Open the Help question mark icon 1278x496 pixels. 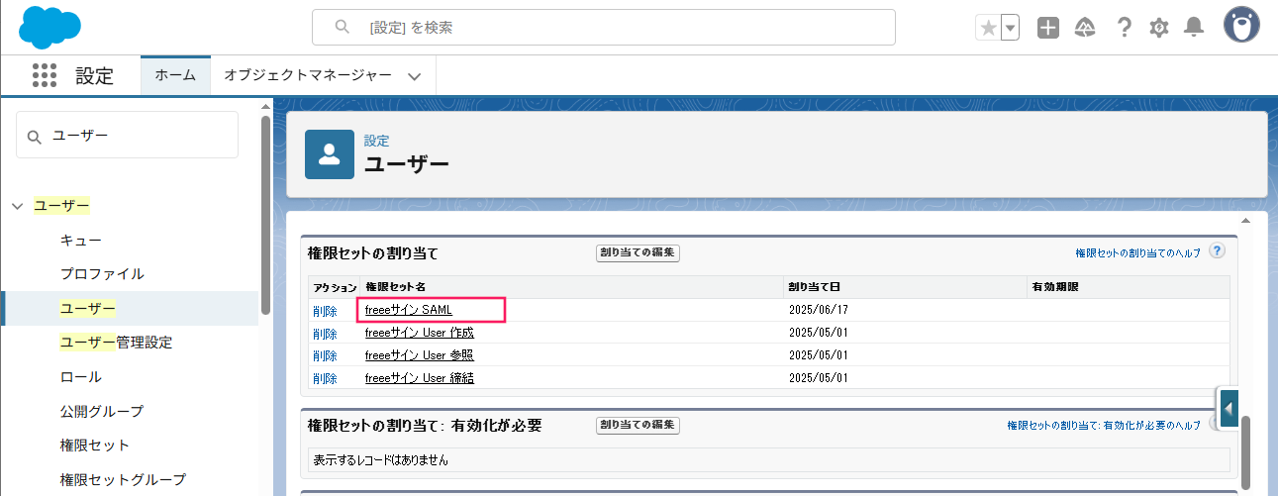[1124, 28]
